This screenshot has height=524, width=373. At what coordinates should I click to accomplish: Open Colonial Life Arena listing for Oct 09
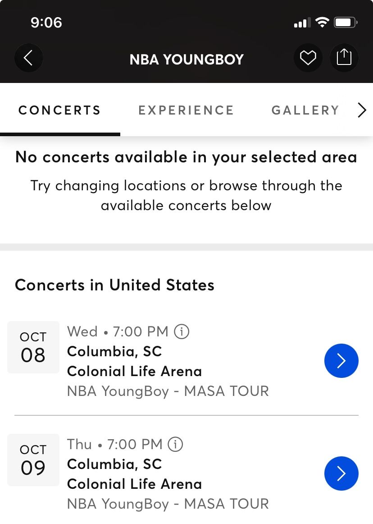click(x=134, y=484)
